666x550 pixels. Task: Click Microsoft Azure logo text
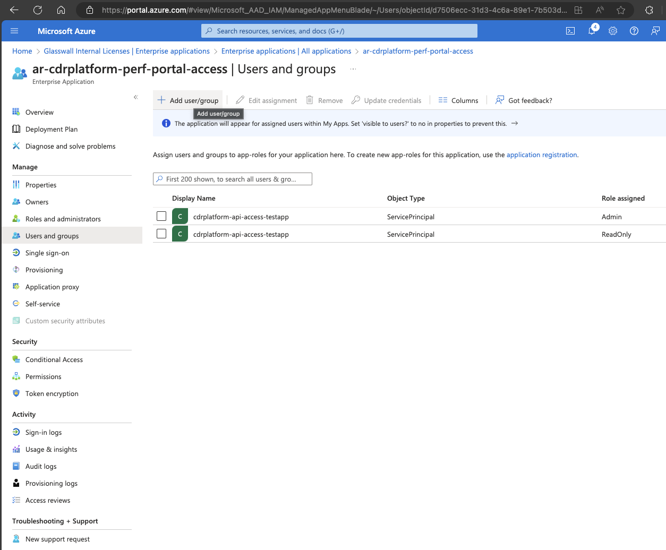click(x=66, y=31)
